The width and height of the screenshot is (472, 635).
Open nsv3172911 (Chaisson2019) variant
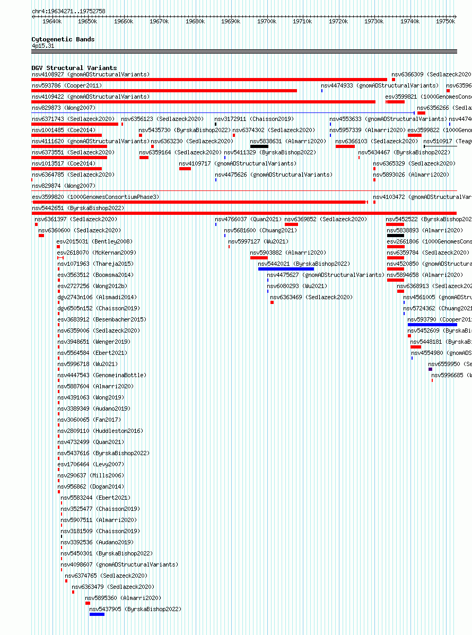pyautogui.click(x=254, y=119)
